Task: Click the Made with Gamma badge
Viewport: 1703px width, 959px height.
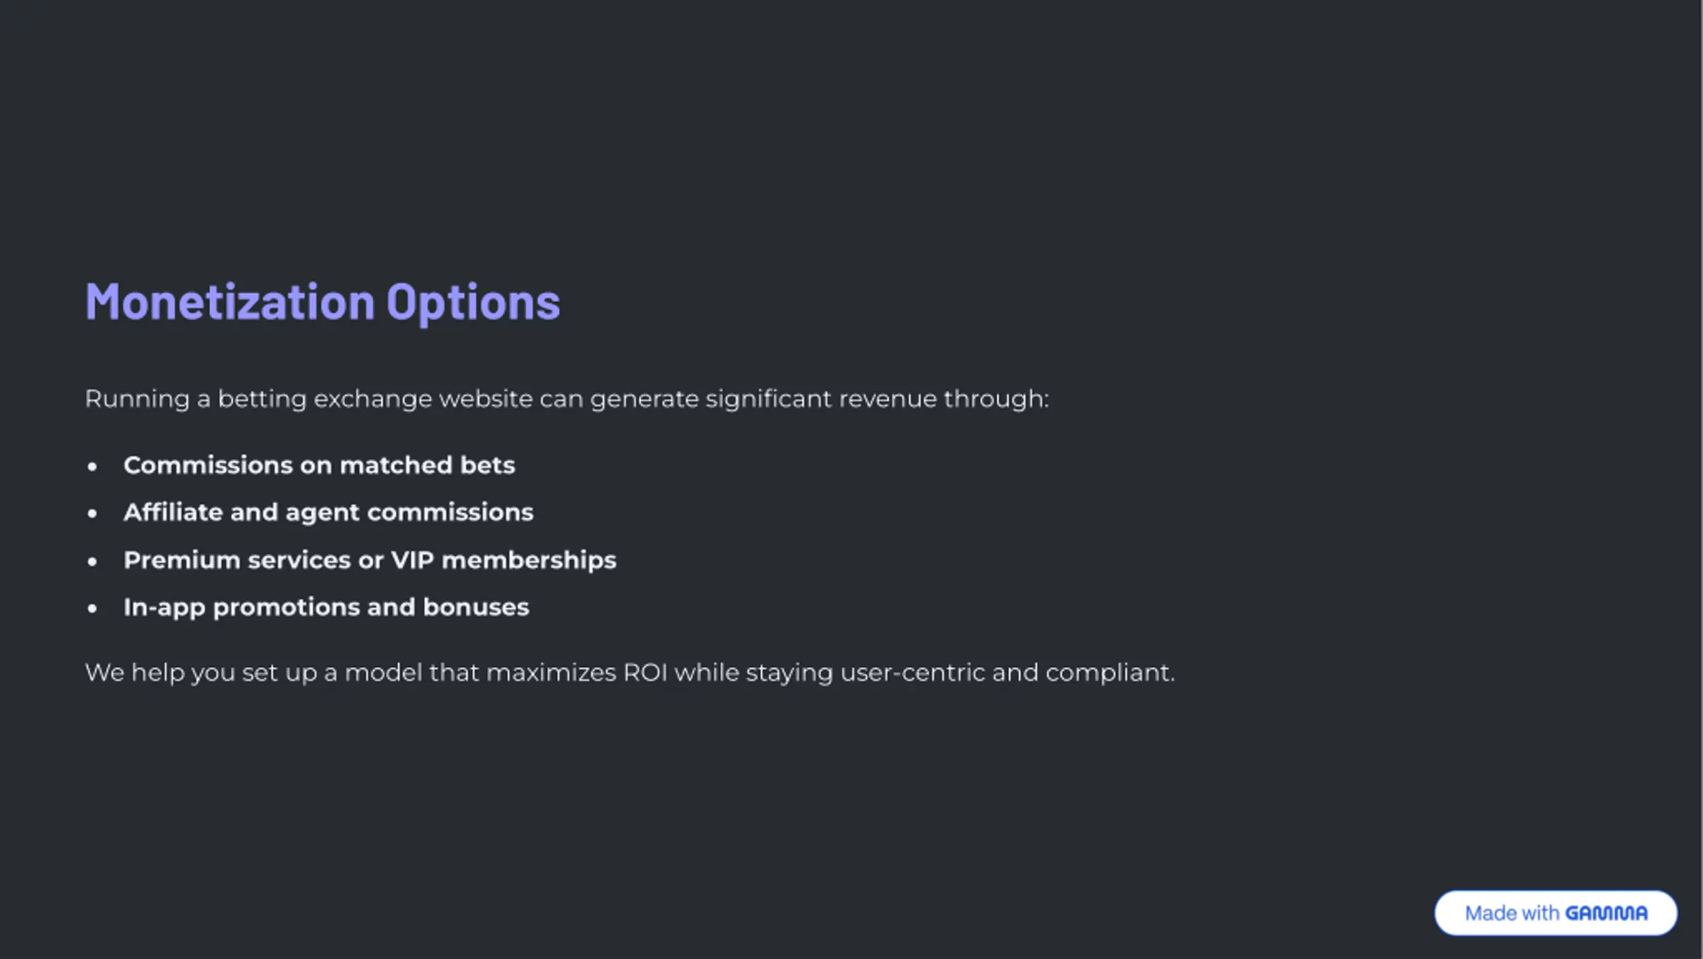Action: pyautogui.click(x=1555, y=912)
